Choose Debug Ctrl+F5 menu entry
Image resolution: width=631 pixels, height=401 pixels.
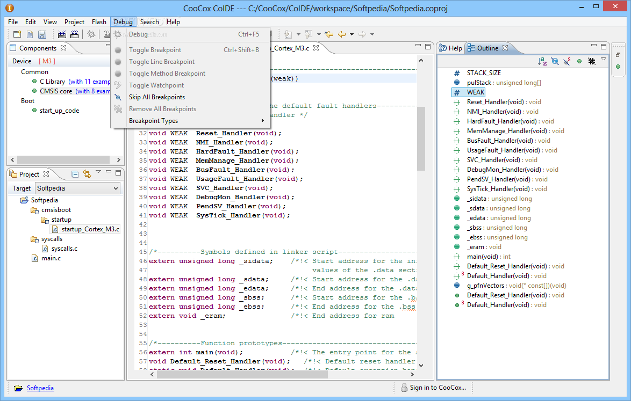click(x=190, y=34)
